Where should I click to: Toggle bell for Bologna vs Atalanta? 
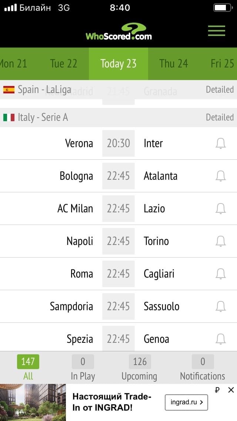pos(221,176)
